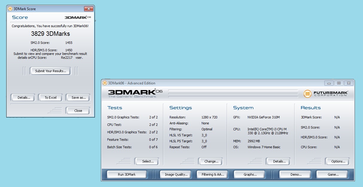Viewport: 363px width, 187px height.
Task: Start benchmark with Run 3DMark button
Action: (x=127, y=174)
